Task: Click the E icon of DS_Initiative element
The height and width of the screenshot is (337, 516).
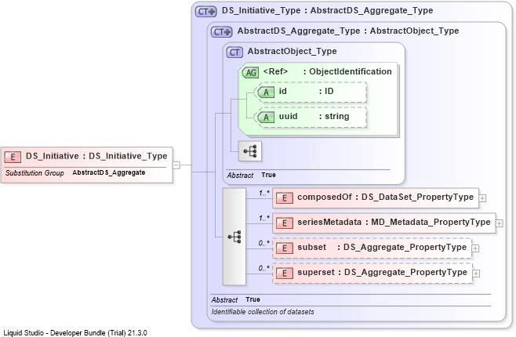Action: coord(13,157)
